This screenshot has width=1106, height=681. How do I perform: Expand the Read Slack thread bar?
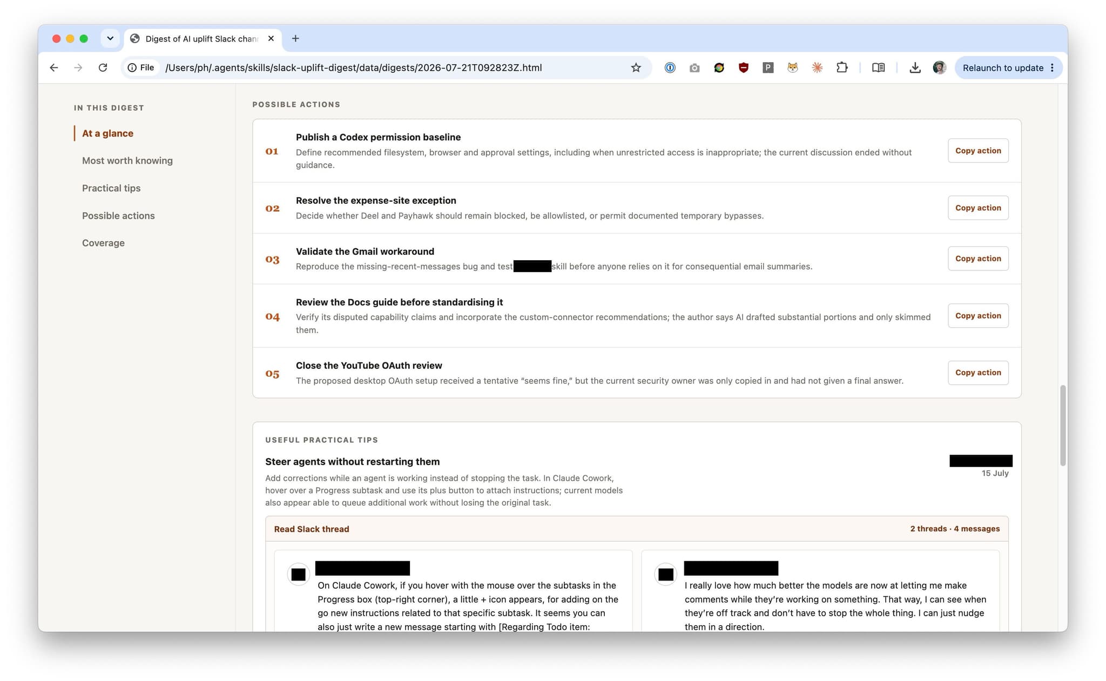637,529
